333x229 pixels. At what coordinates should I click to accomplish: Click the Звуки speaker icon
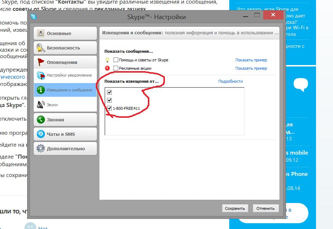[41, 105]
